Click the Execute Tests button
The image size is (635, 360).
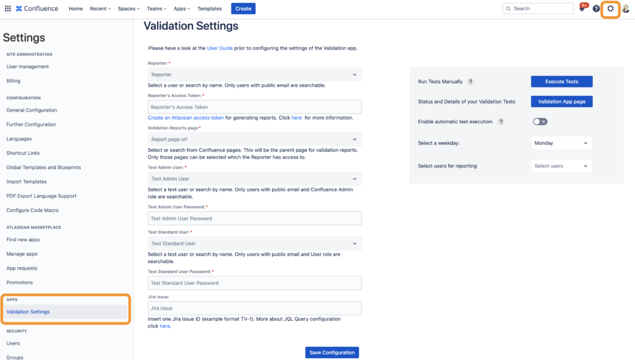[561, 81]
